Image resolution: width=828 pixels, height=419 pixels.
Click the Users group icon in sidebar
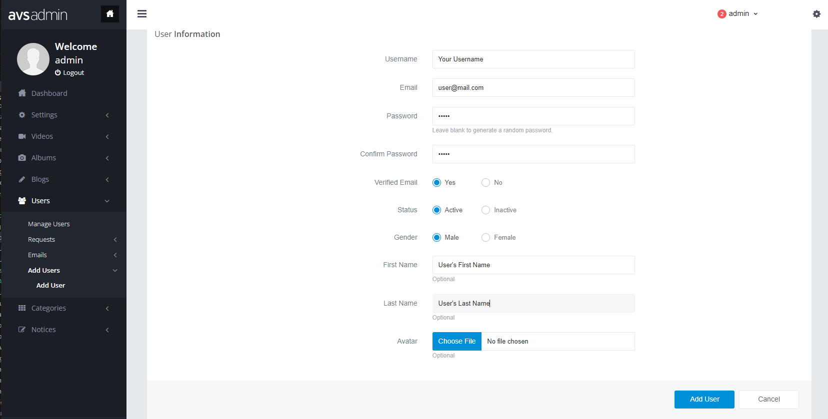point(22,201)
